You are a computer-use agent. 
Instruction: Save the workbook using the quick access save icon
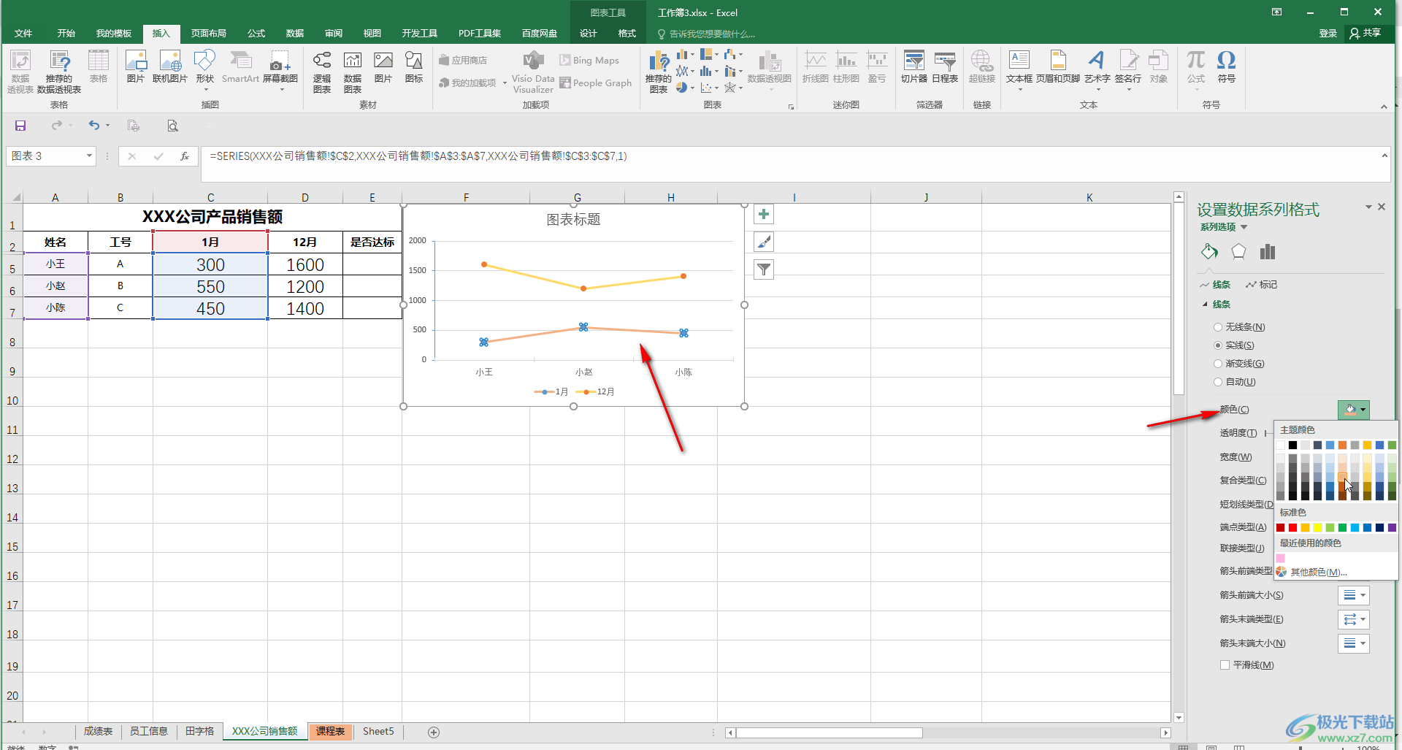point(20,126)
